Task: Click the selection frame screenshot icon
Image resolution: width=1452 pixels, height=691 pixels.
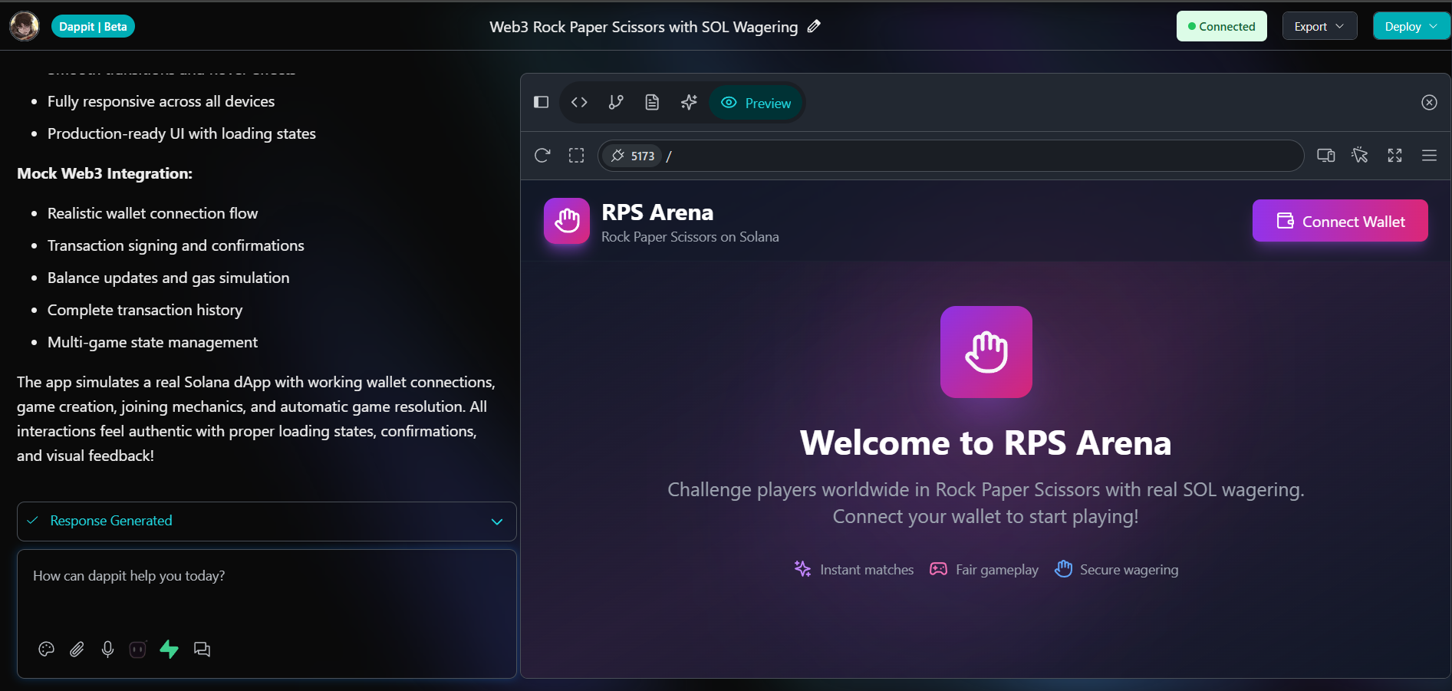Action: (x=576, y=156)
